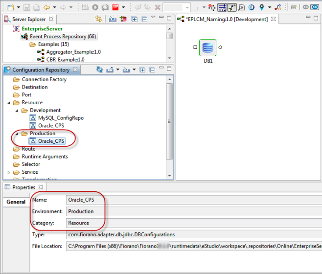Click the Print icon in toolbar

coord(37,8)
